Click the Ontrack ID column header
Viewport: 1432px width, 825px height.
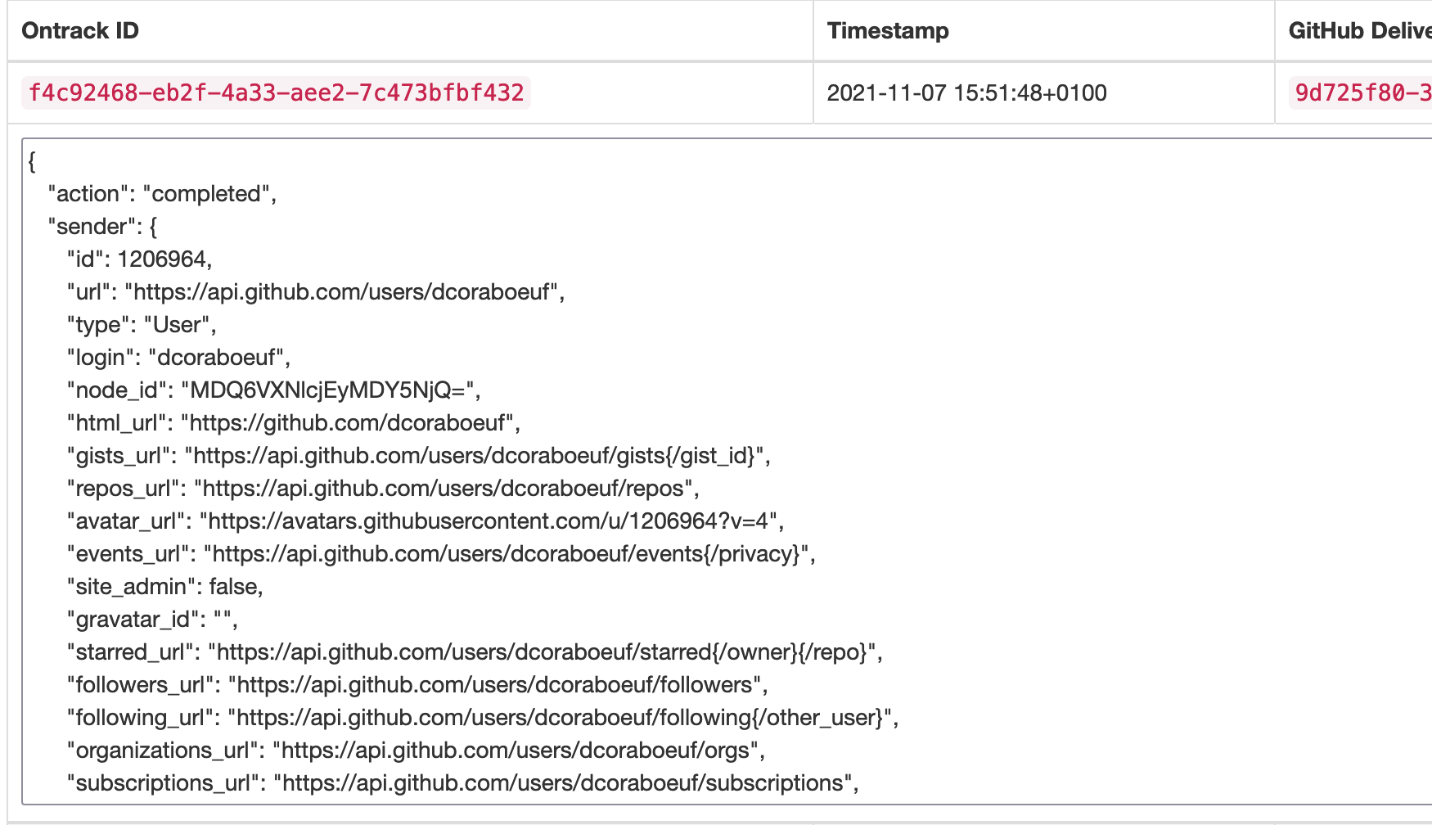[x=80, y=31]
